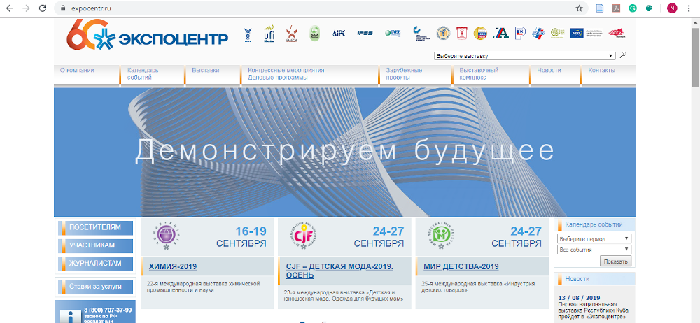Open the Chrome profile avatar N
Screen dimensions: 700x323
click(x=672, y=8)
